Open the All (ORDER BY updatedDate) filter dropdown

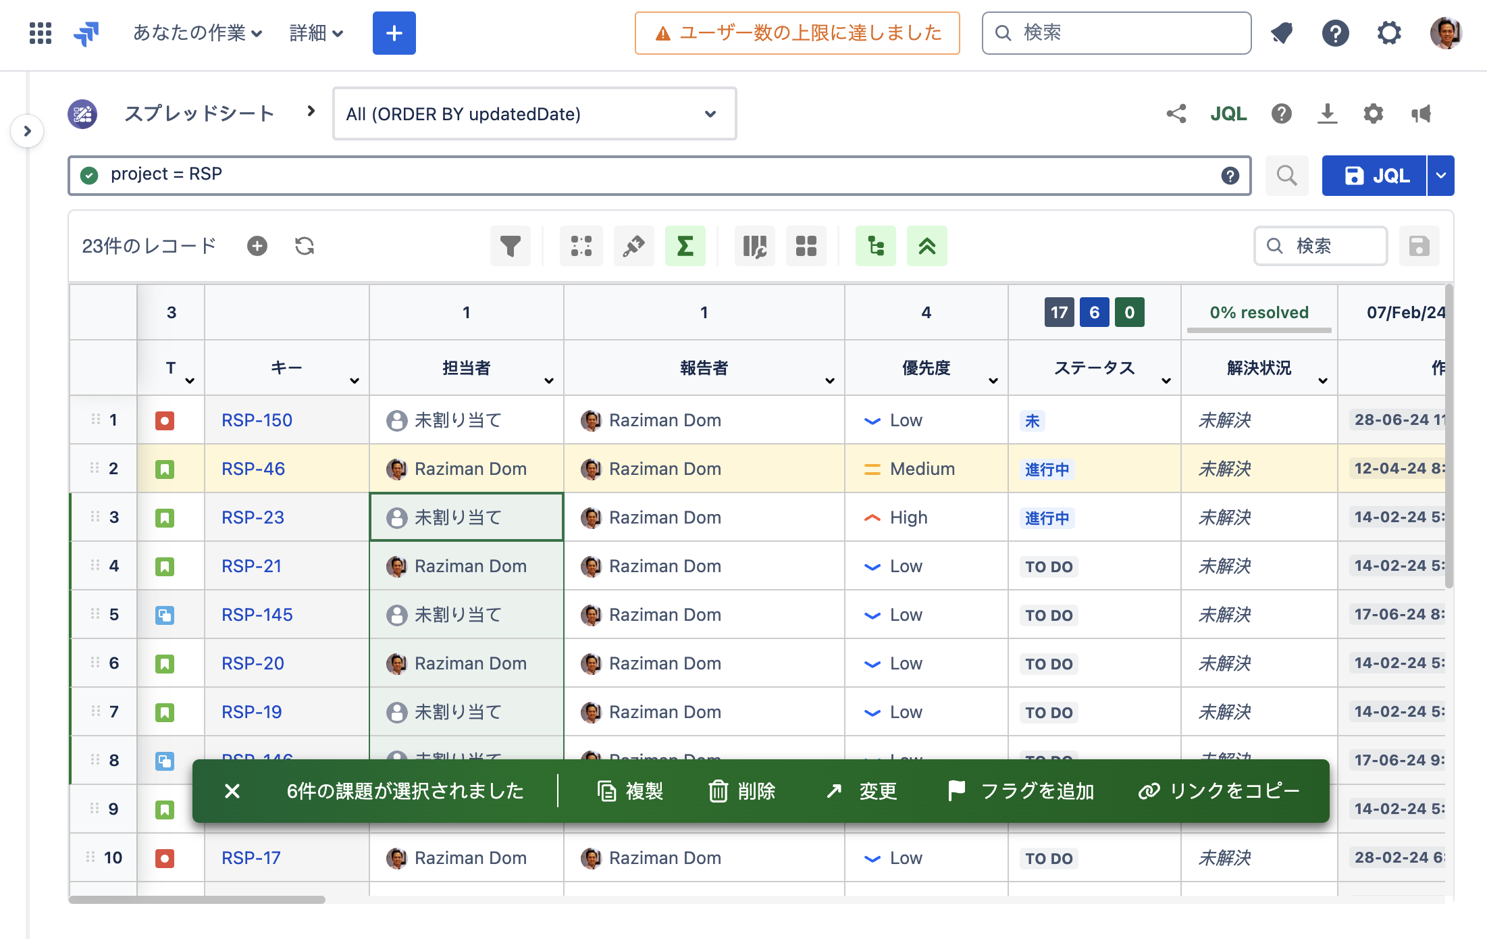533,113
